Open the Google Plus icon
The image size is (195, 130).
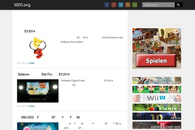pos(114,5)
